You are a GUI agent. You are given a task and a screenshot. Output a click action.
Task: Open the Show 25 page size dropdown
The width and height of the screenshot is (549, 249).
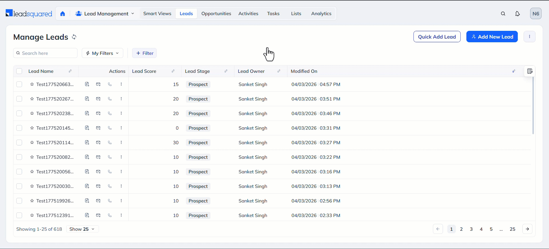coord(82,229)
